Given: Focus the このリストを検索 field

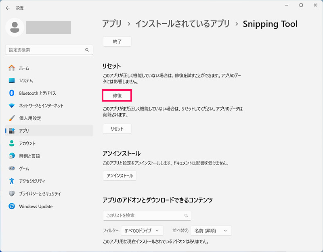Looking at the screenshot, I should [147, 215].
